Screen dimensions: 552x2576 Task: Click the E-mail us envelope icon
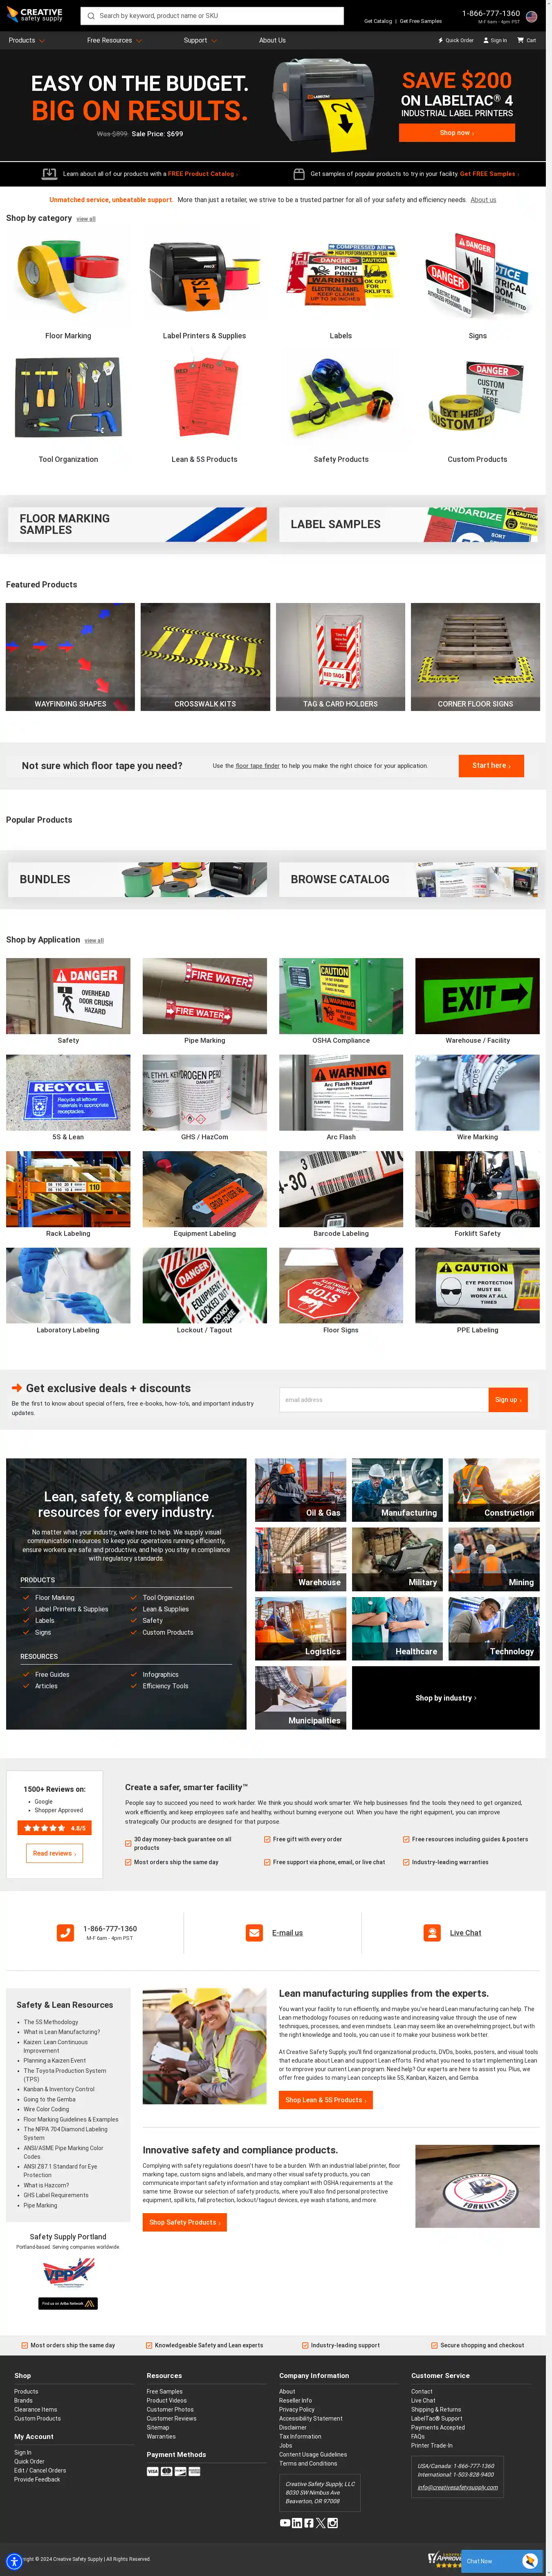tap(254, 1933)
